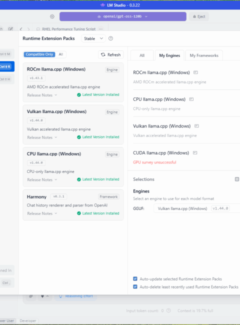Select the ROCm llama.cpp (Windows) pack card title
The width and height of the screenshot is (240, 325).
(56, 69)
